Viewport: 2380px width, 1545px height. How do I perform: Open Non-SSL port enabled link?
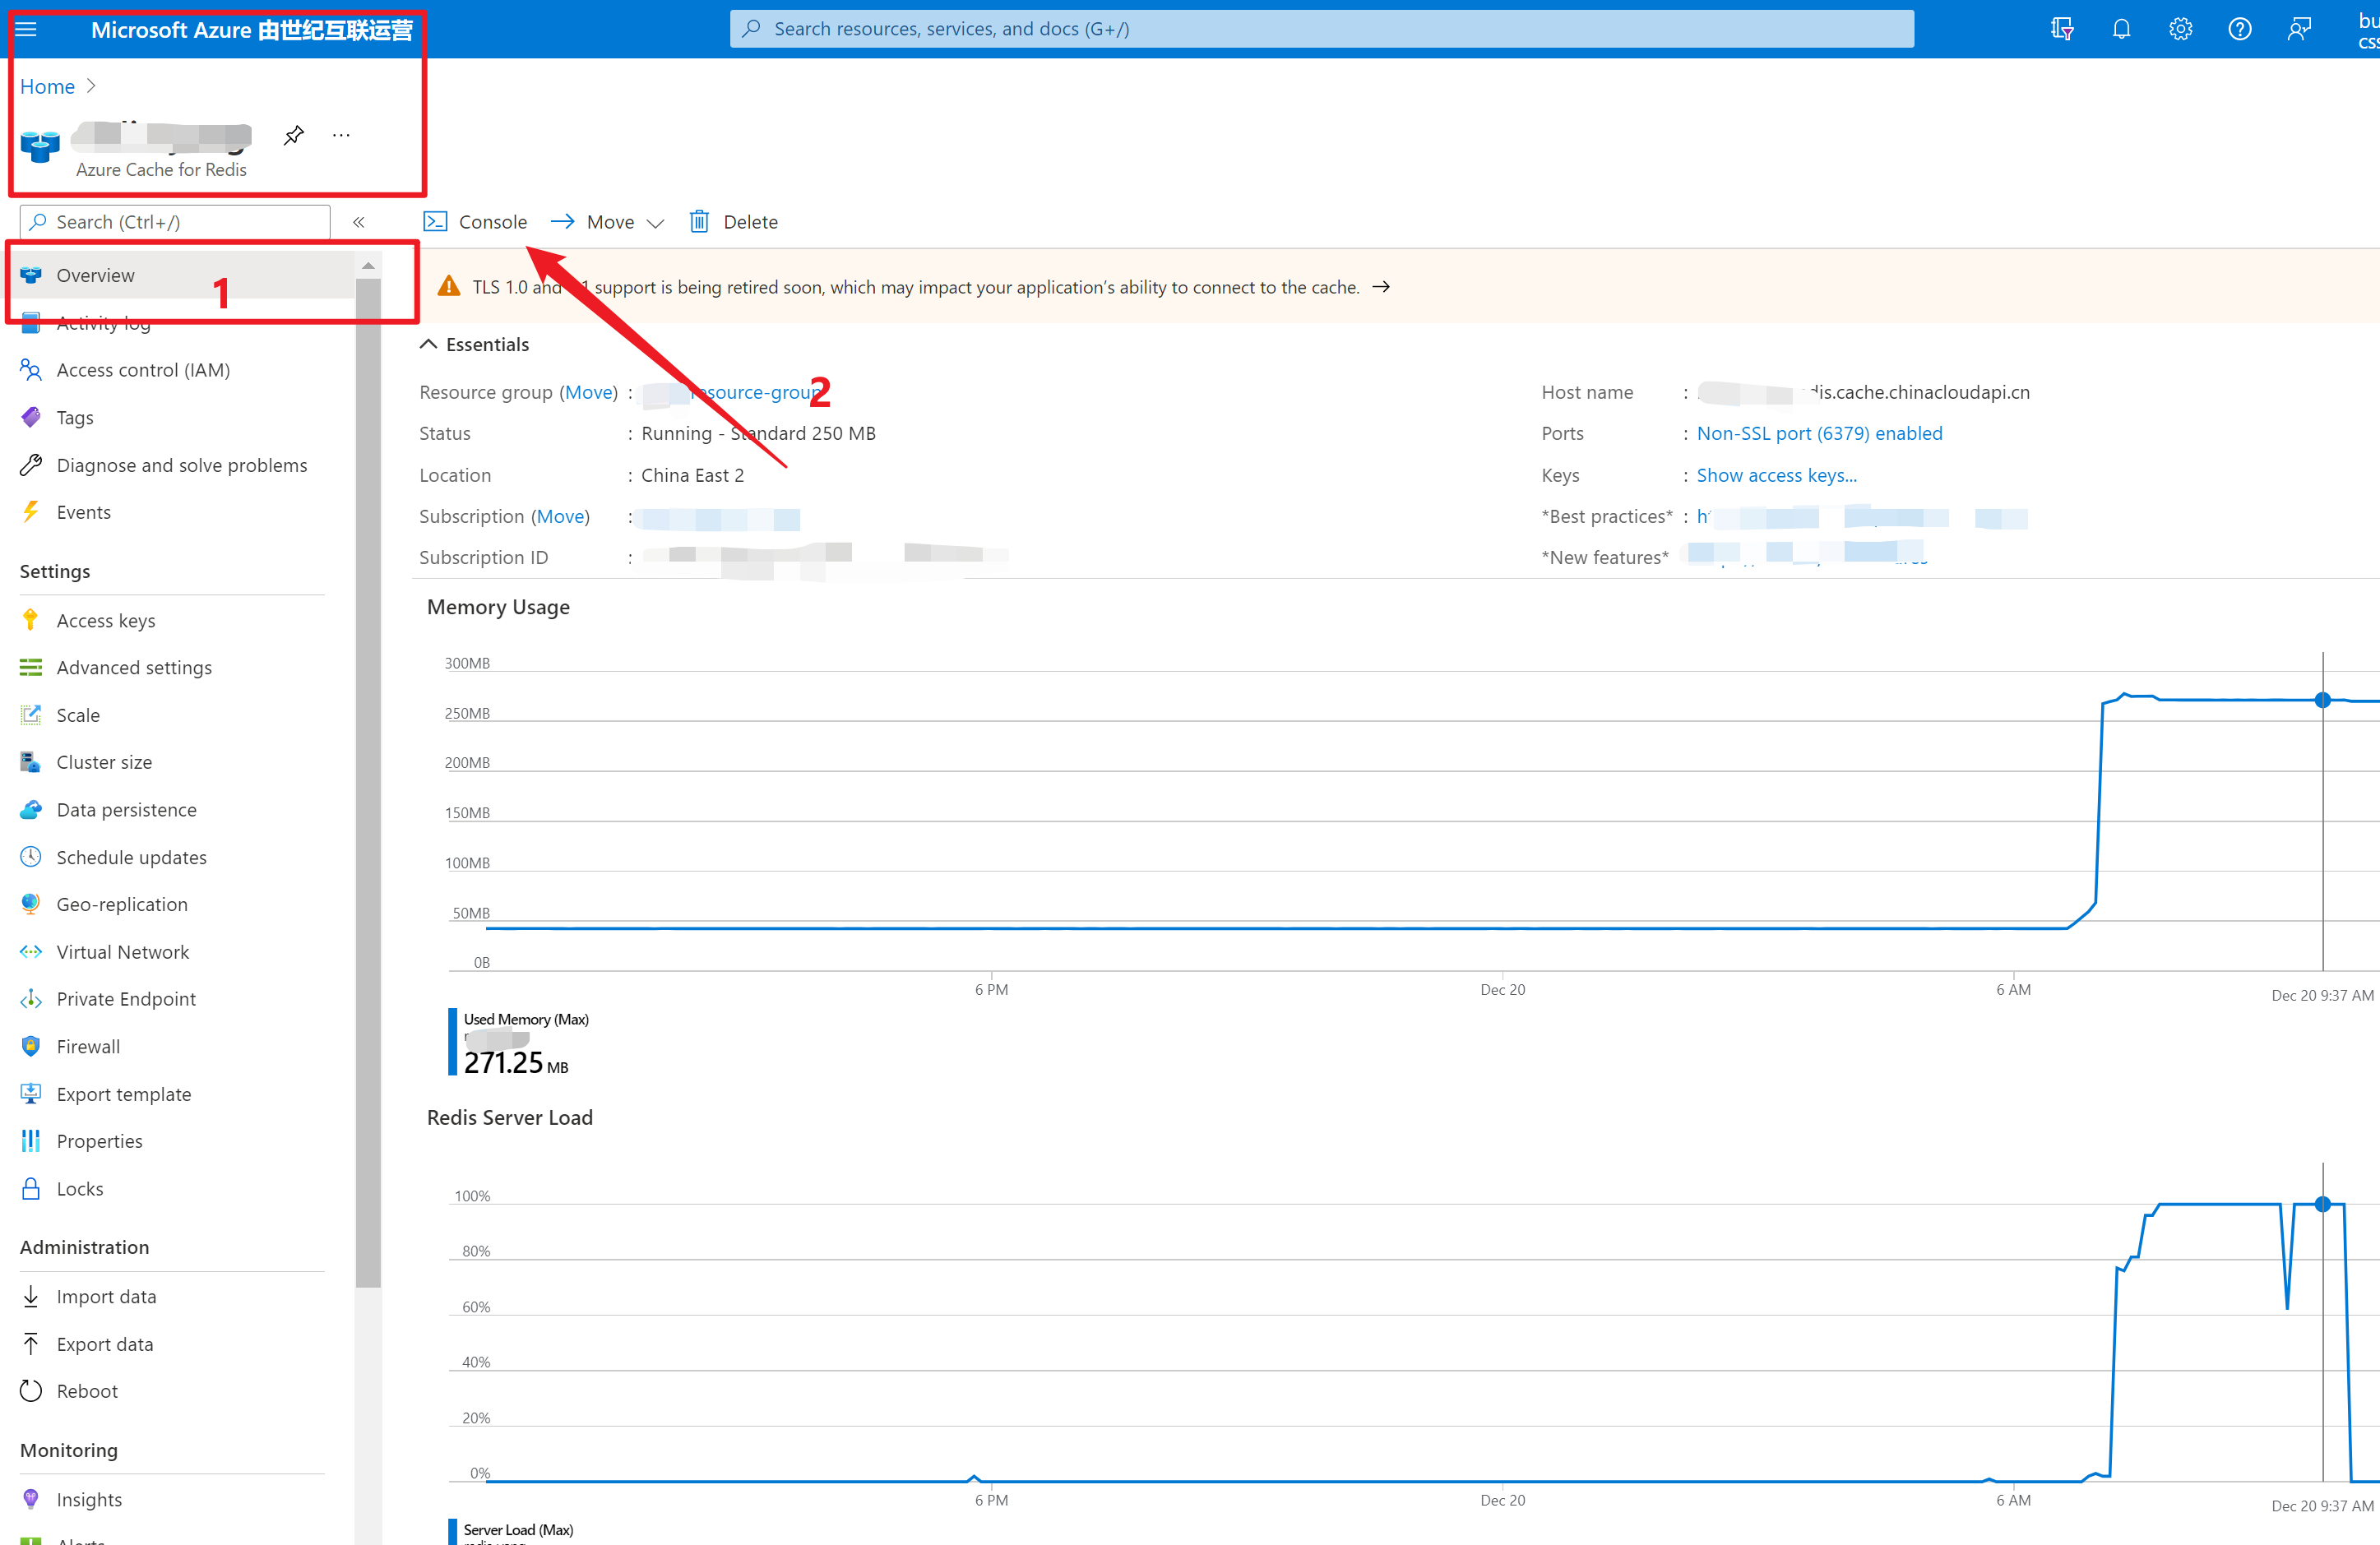click(1819, 433)
